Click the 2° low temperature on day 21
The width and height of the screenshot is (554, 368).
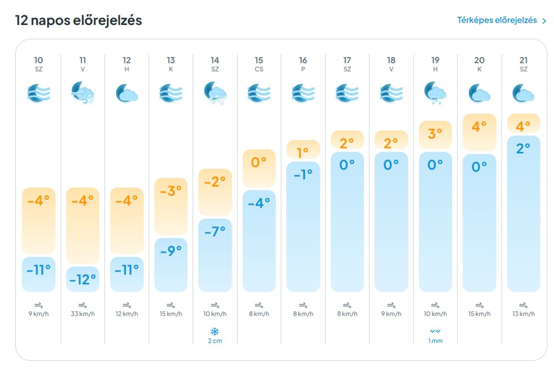pyautogui.click(x=523, y=149)
